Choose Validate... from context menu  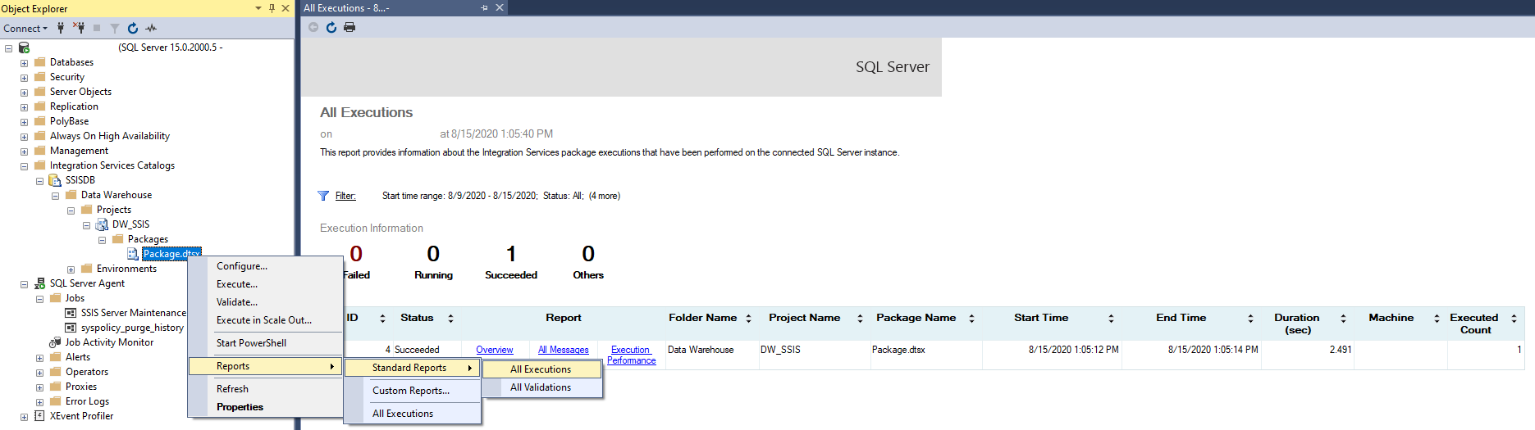[x=265, y=302]
